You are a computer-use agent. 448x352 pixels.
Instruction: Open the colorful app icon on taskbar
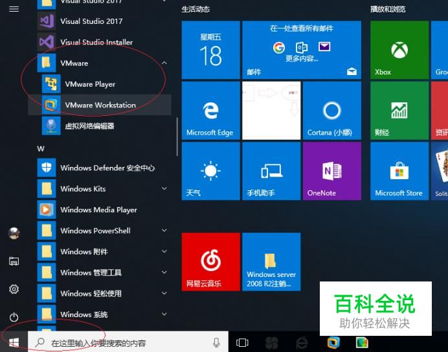pyautogui.click(x=362, y=342)
